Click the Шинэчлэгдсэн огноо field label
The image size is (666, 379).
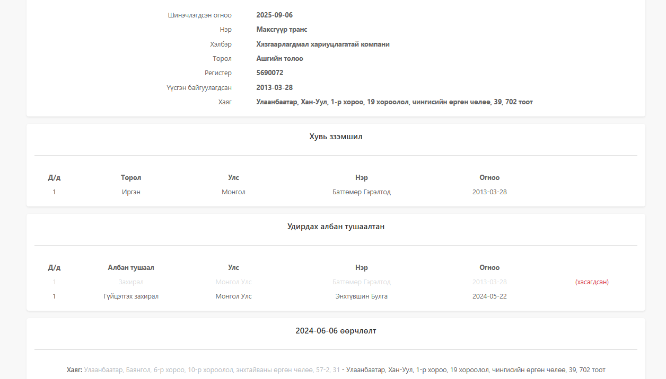(x=199, y=15)
